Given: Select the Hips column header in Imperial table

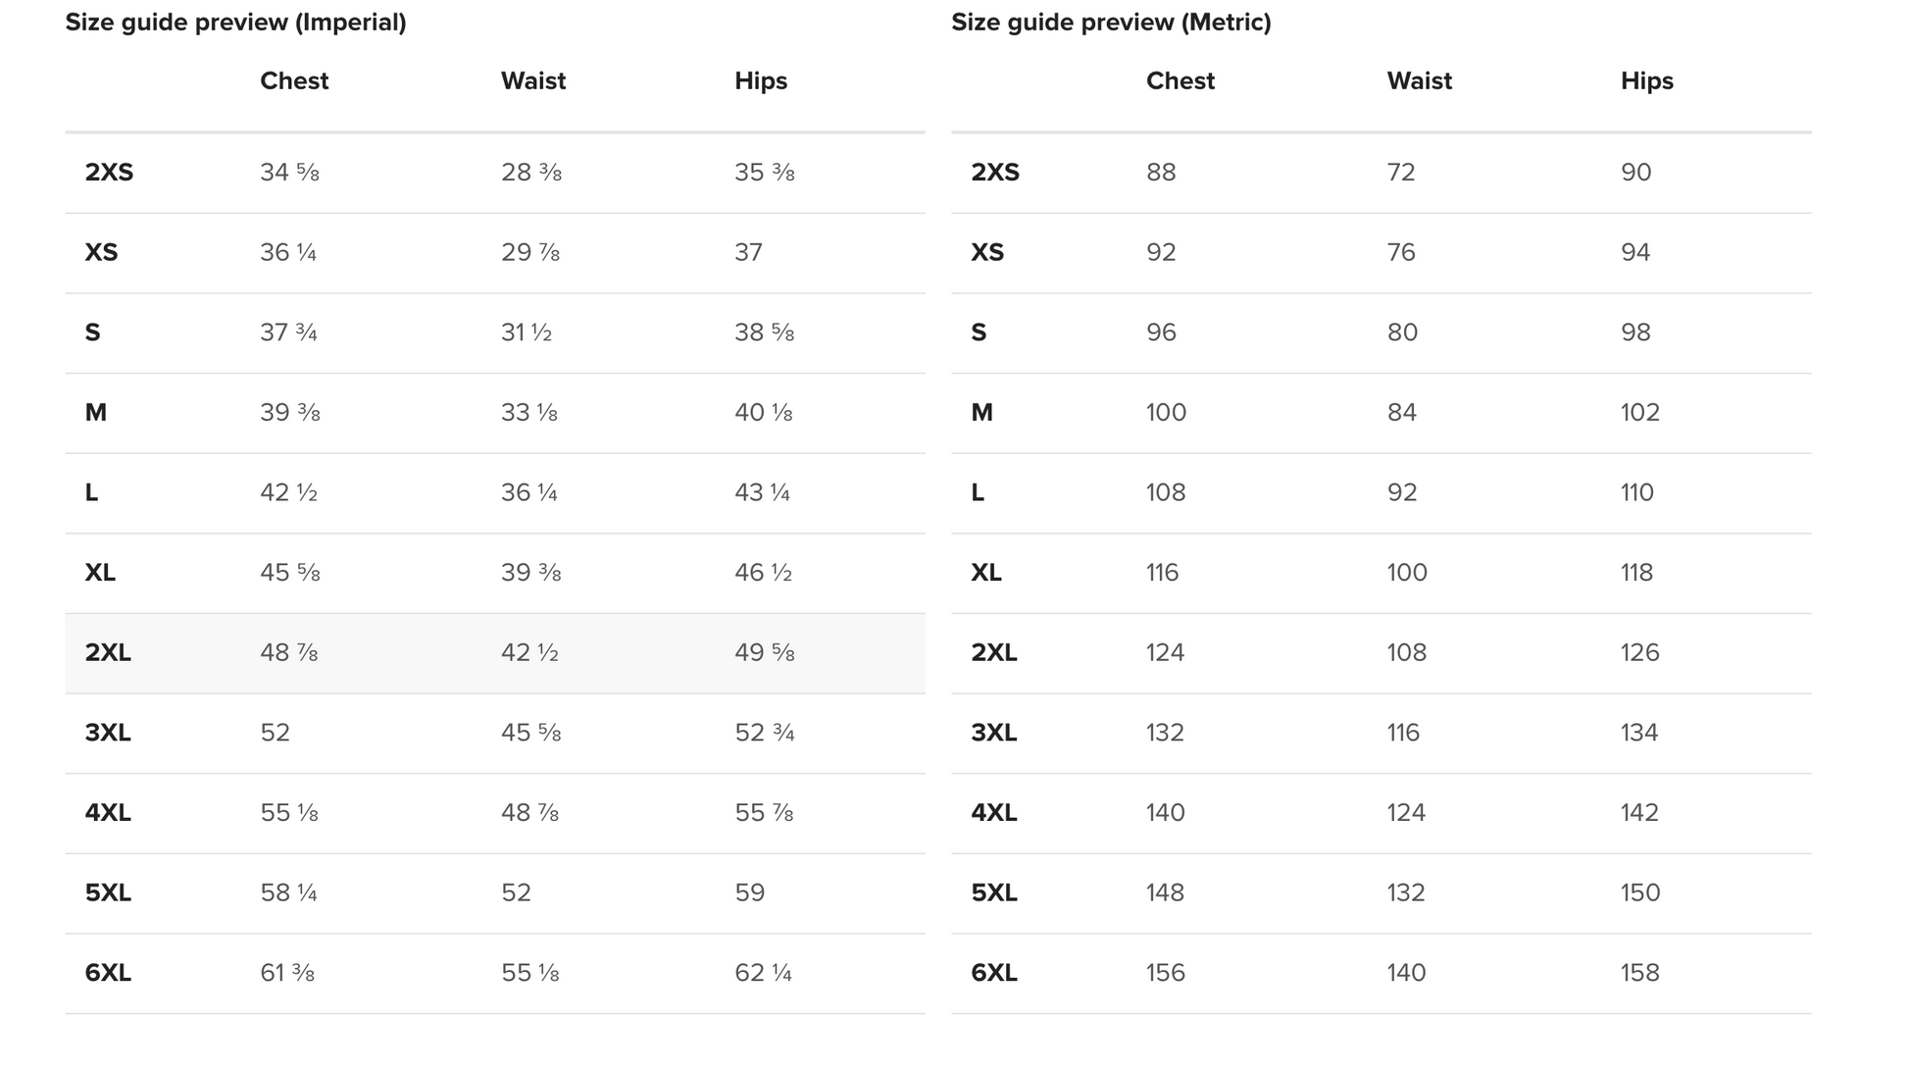Looking at the screenshot, I should [761, 81].
